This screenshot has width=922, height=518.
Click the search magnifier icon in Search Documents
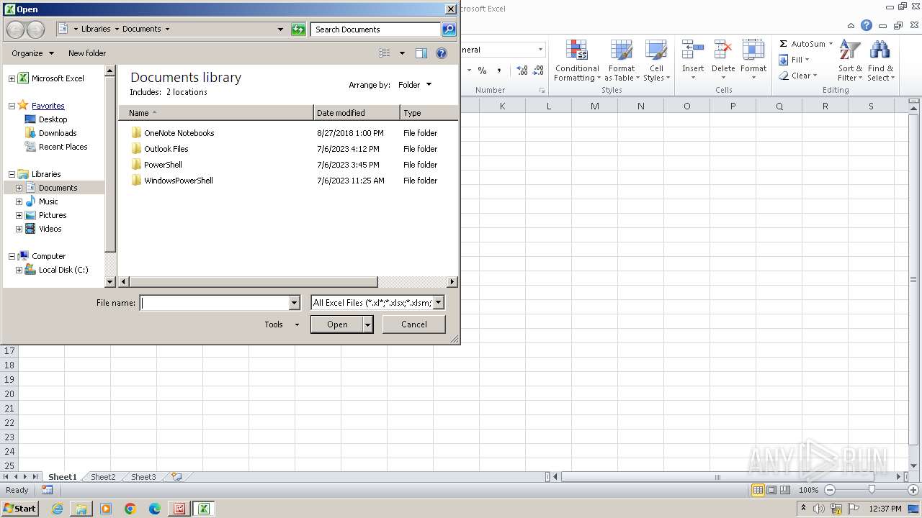449,29
